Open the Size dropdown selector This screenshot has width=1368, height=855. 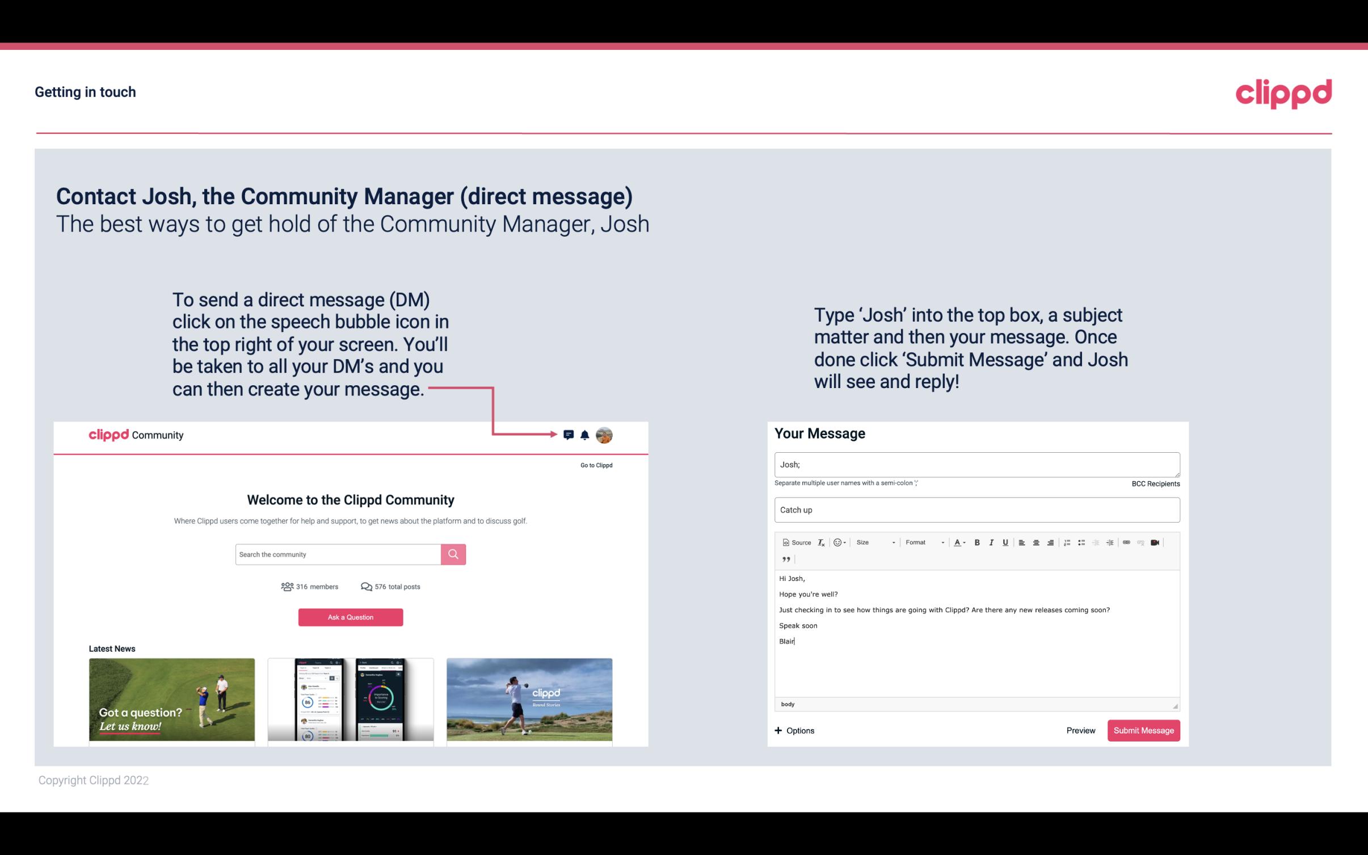pyautogui.click(x=874, y=542)
